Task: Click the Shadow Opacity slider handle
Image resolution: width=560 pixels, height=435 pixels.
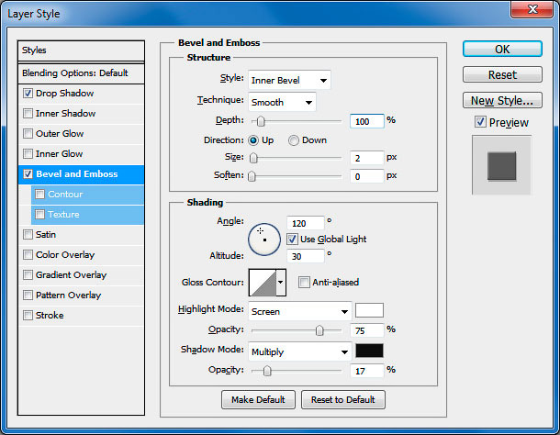Action: pyautogui.click(x=267, y=371)
